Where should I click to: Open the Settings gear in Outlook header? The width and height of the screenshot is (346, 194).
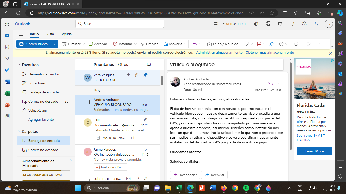[x=304, y=24]
